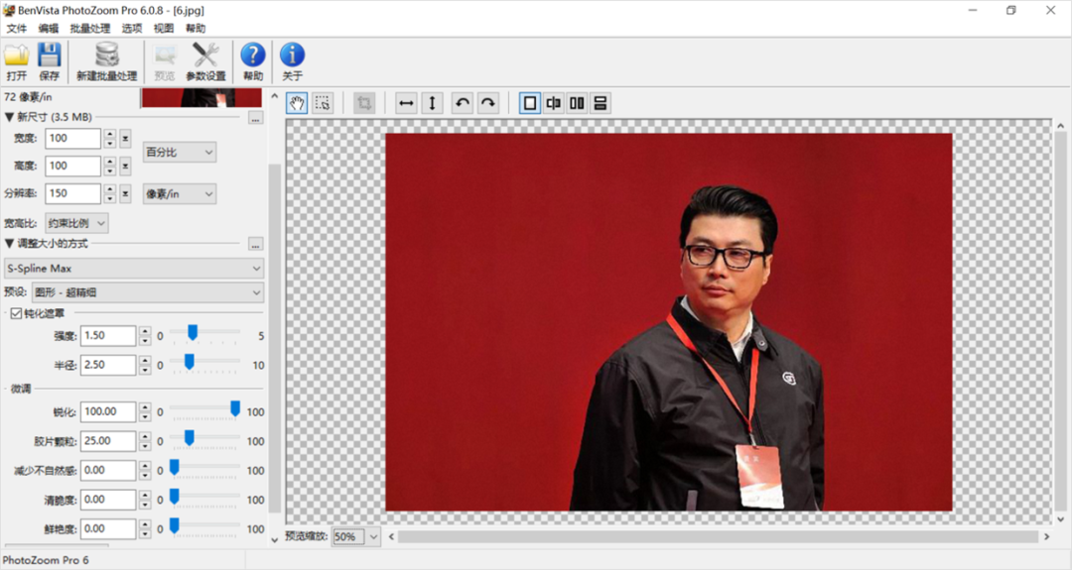
Task: Click the 帮助 help button
Action: (x=253, y=62)
